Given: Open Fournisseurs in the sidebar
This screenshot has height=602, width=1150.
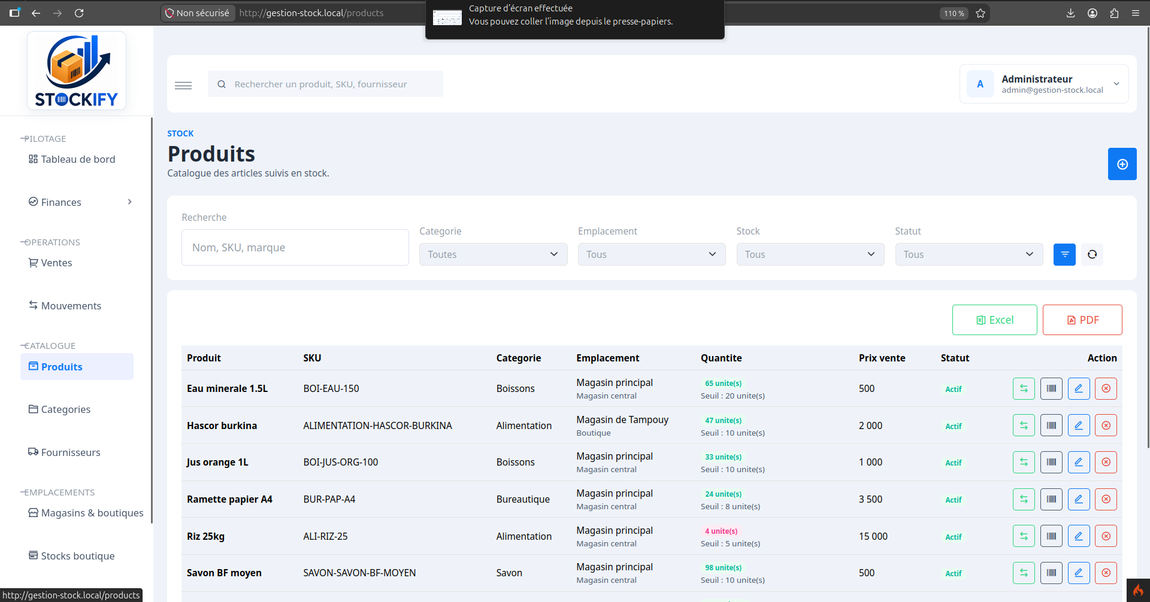Looking at the screenshot, I should 65,452.
